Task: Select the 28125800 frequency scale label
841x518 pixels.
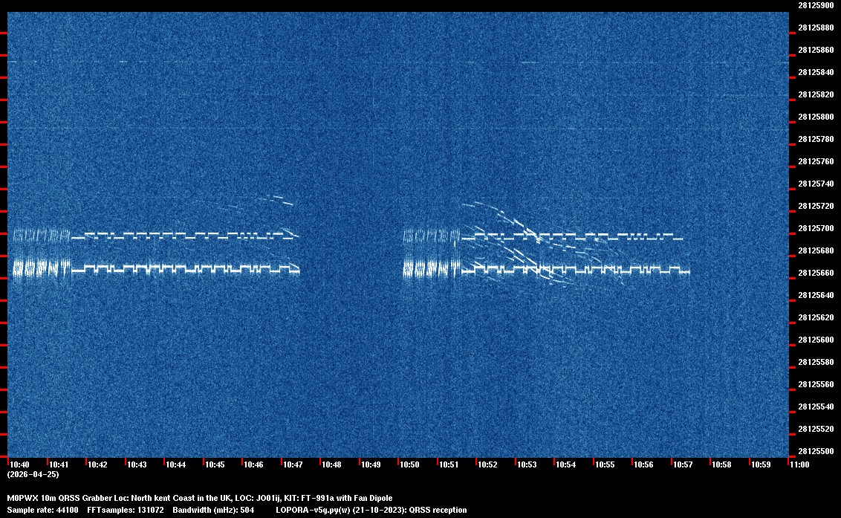Action: click(815, 117)
